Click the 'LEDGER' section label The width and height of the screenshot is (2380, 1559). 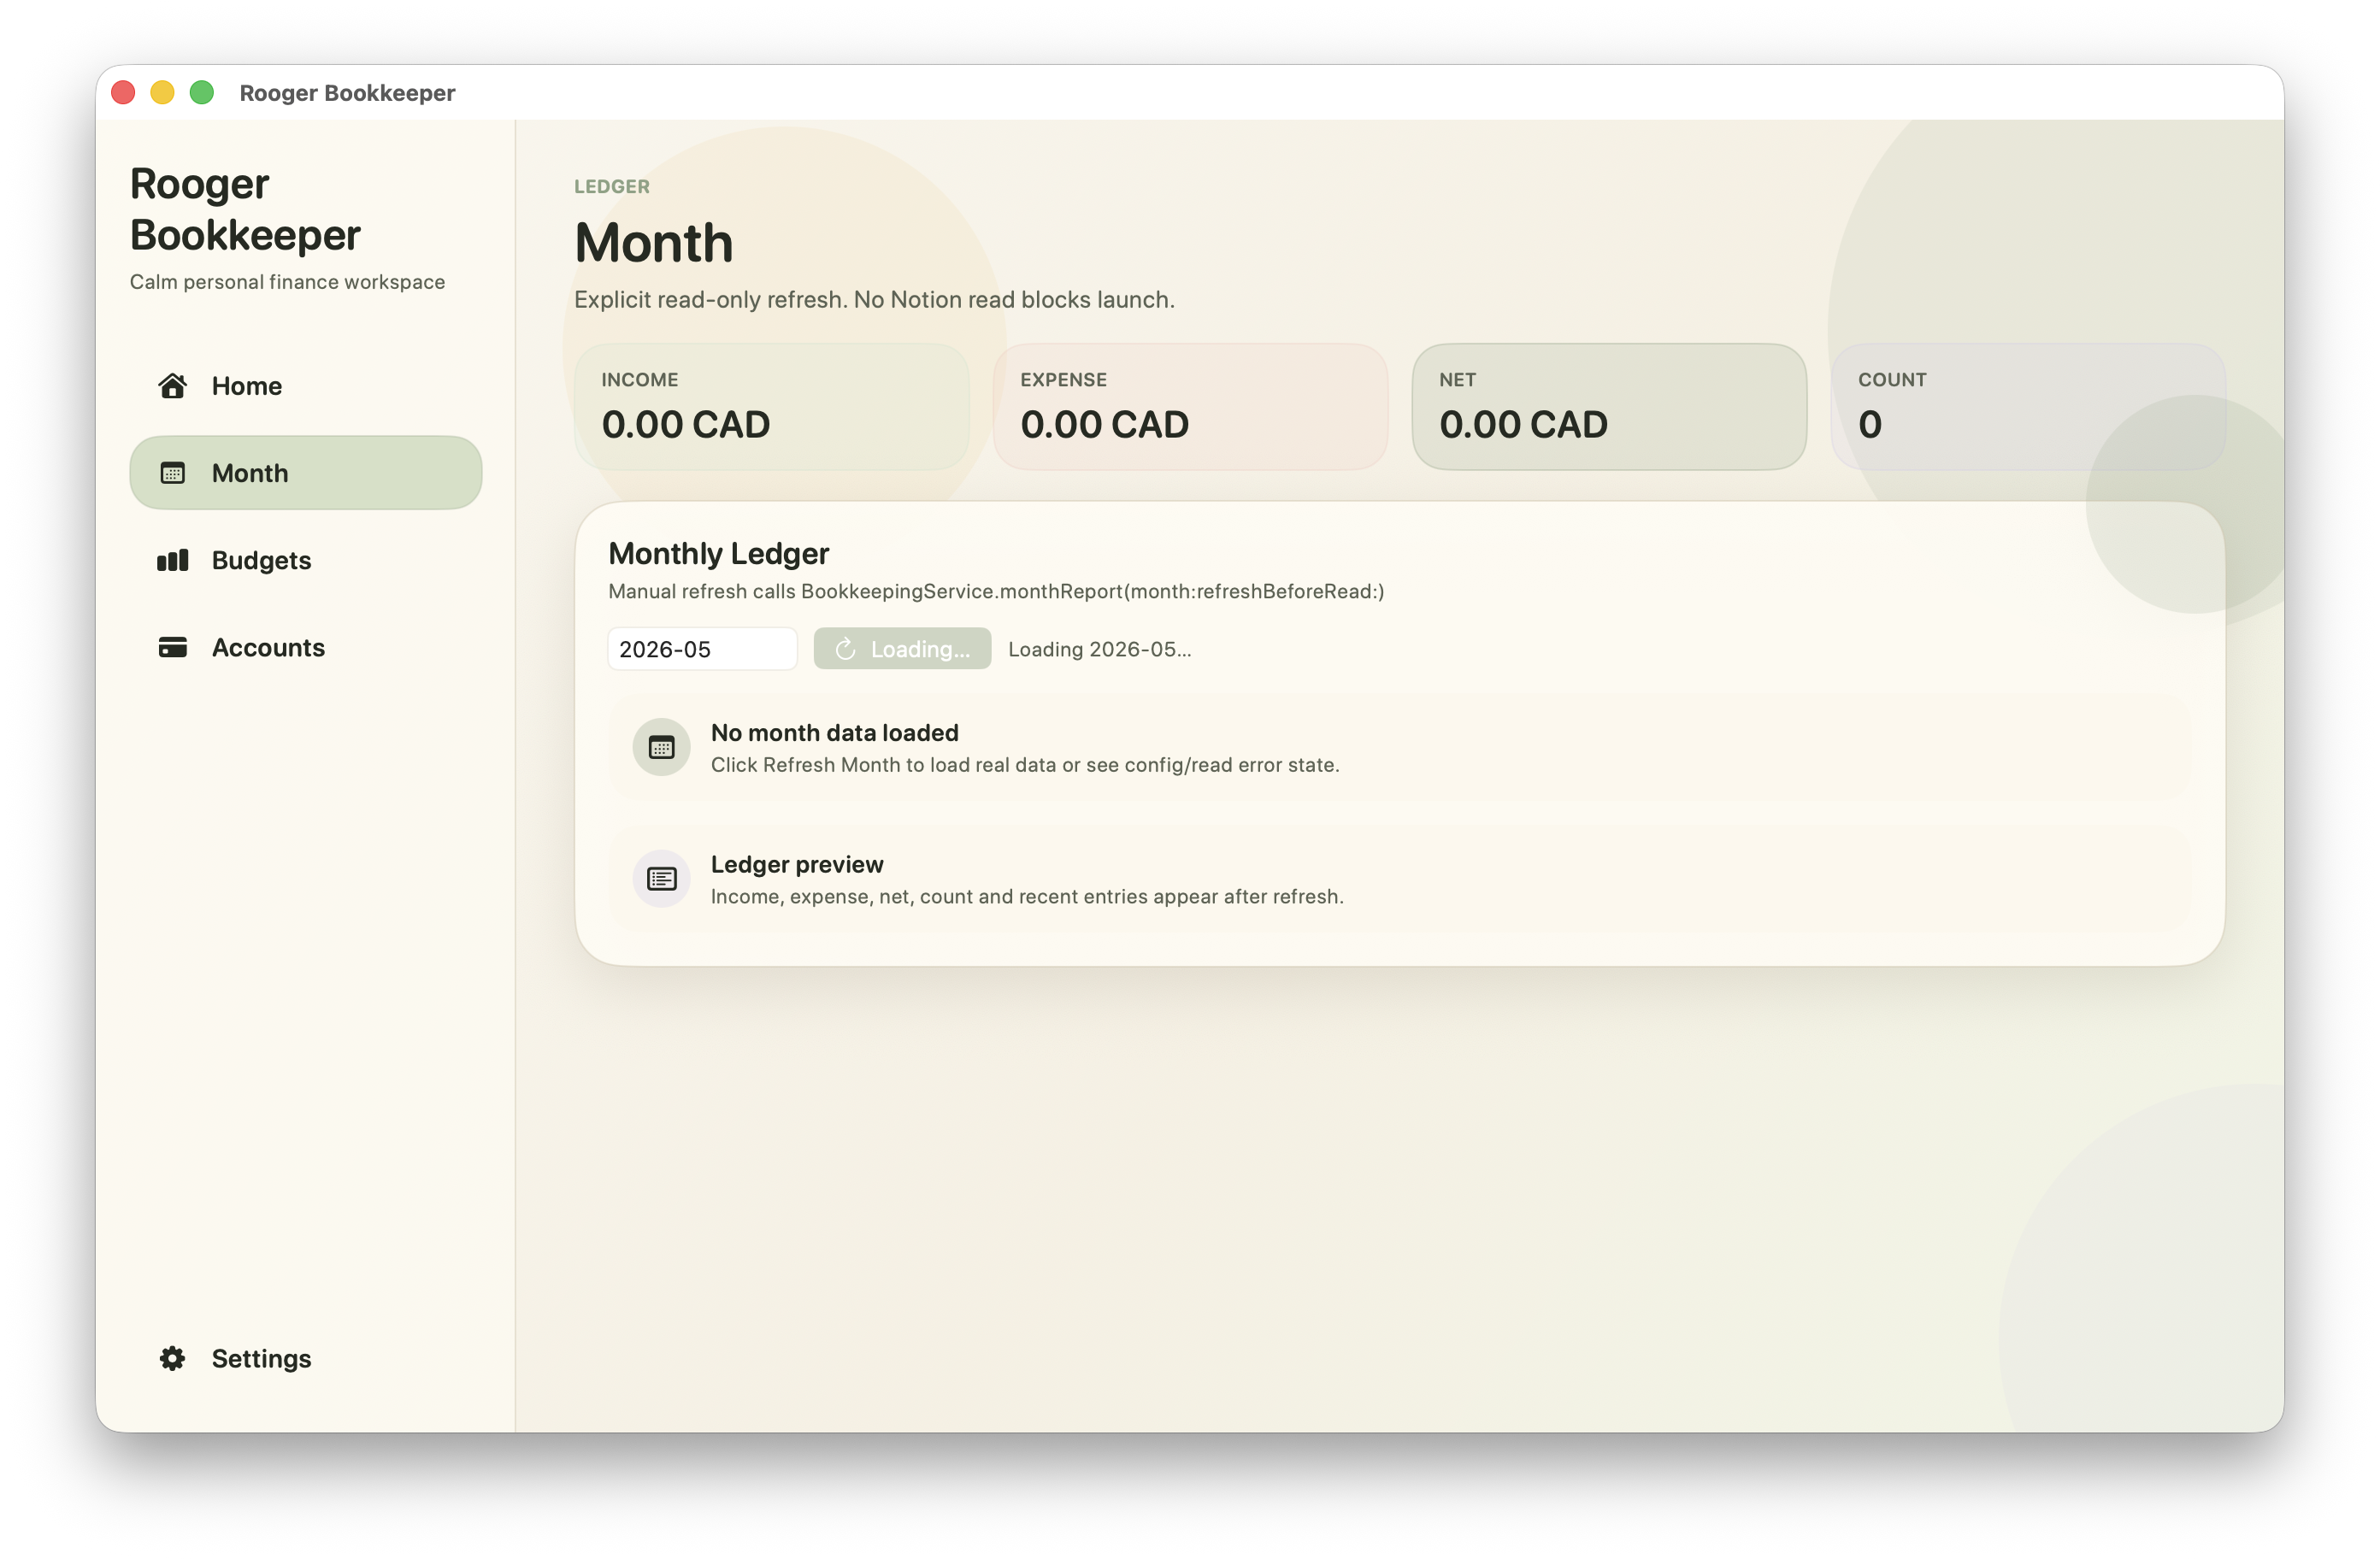tap(612, 186)
